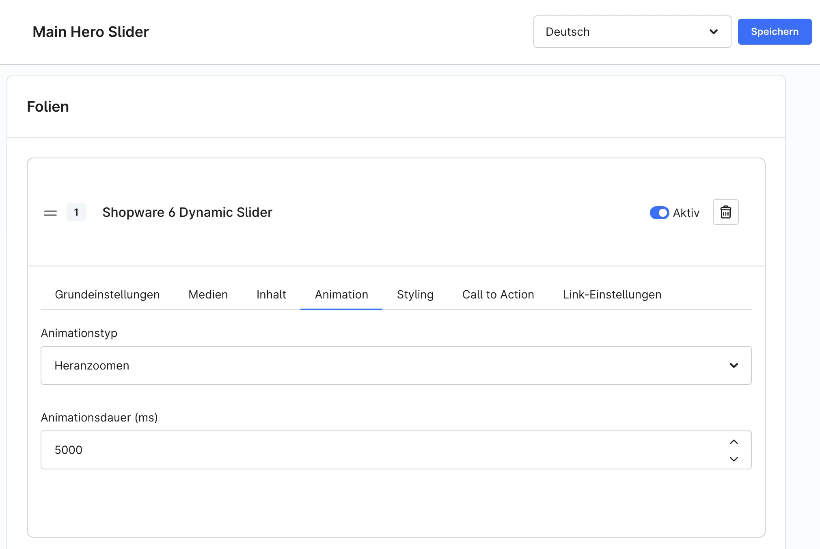Switch to the Grundeinstellungen tab
The width and height of the screenshot is (820, 549).
107,294
